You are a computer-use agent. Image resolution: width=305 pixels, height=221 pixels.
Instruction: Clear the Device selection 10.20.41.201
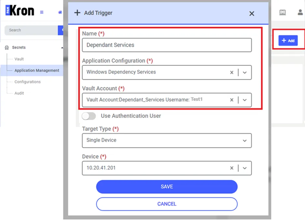click(231, 168)
